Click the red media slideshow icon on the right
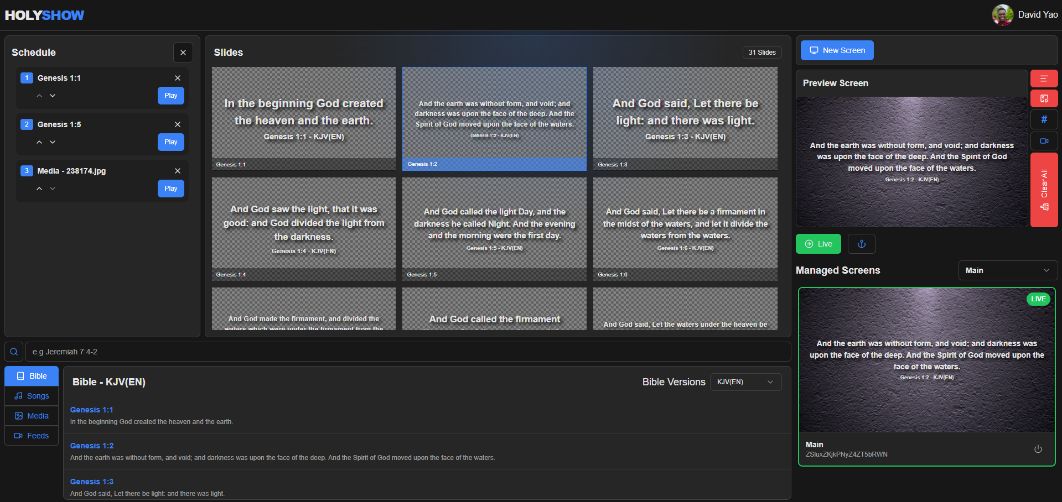Viewport: 1062px width, 502px height. tap(1044, 98)
